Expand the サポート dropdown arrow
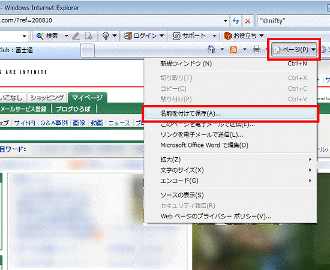This screenshot has width=330, height=270. pyautogui.click(x=214, y=36)
